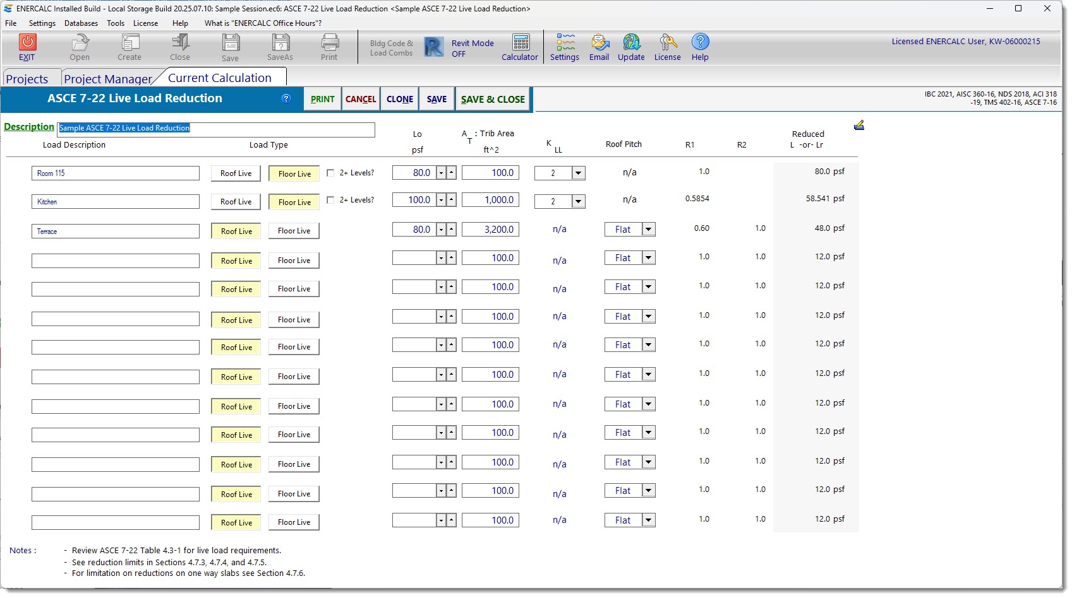This screenshot has height=598, width=1072.
Task: Switch to Project Manager tab
Action: (108, 79)
